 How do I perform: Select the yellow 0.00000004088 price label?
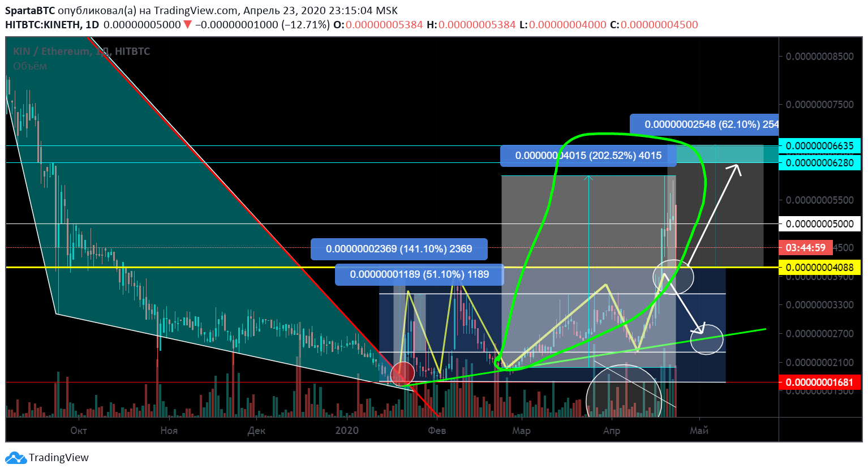819,268
